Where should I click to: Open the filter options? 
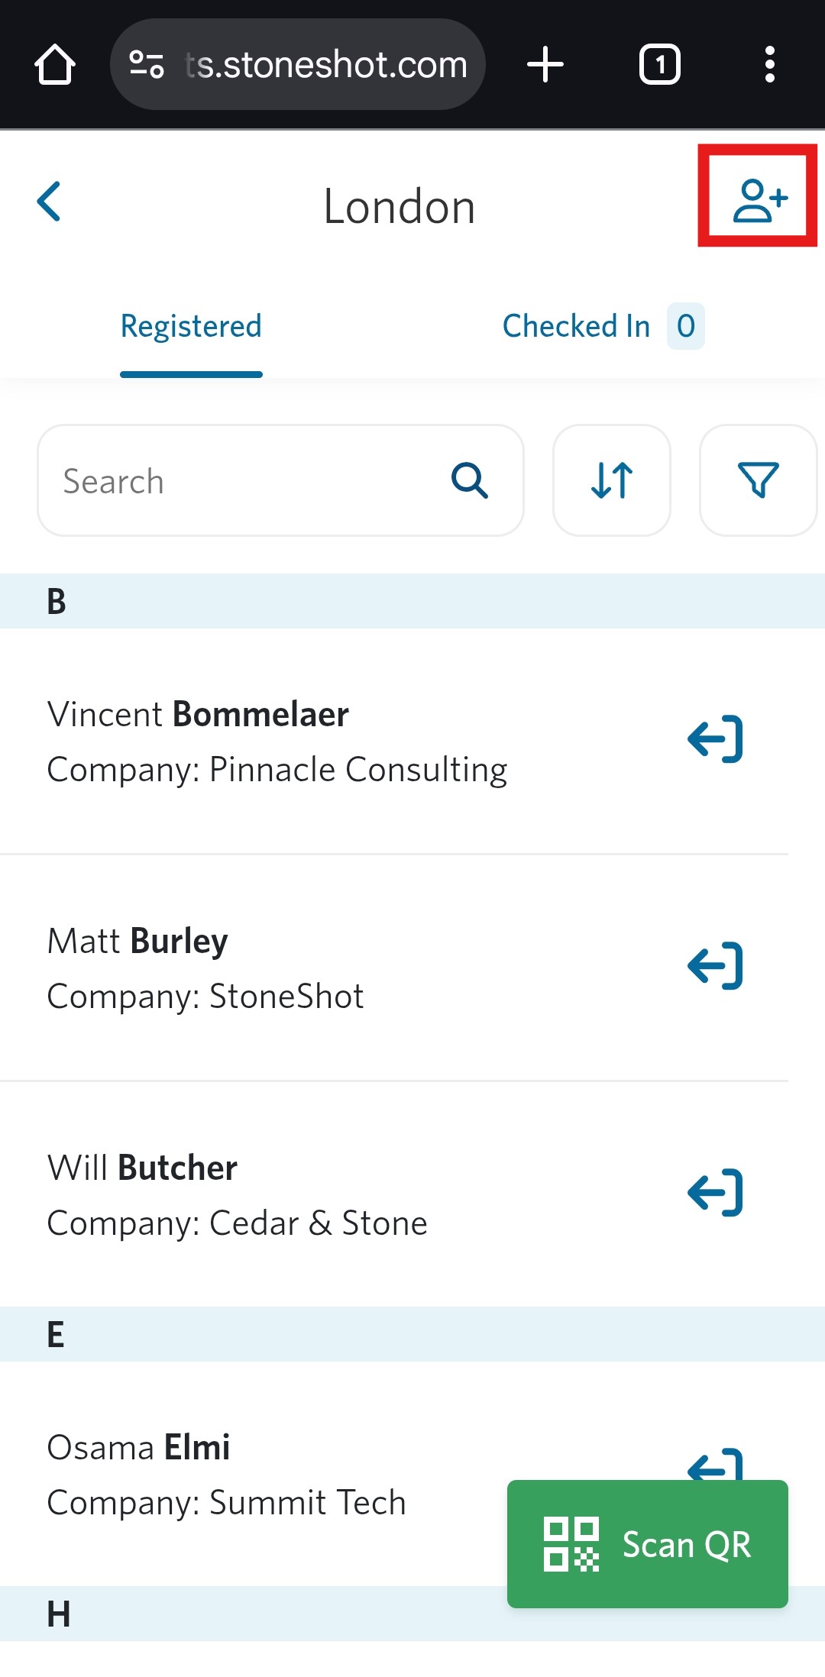pos(758,480)
